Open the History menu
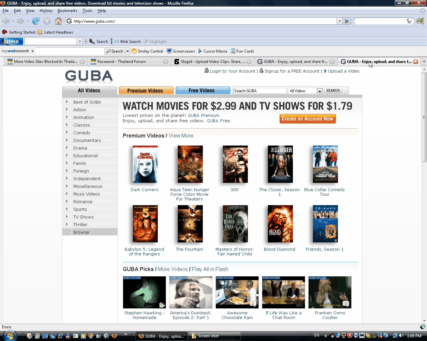Image resolution: width=427 pixels, height=341 pixels. click(x=46, y=11)
